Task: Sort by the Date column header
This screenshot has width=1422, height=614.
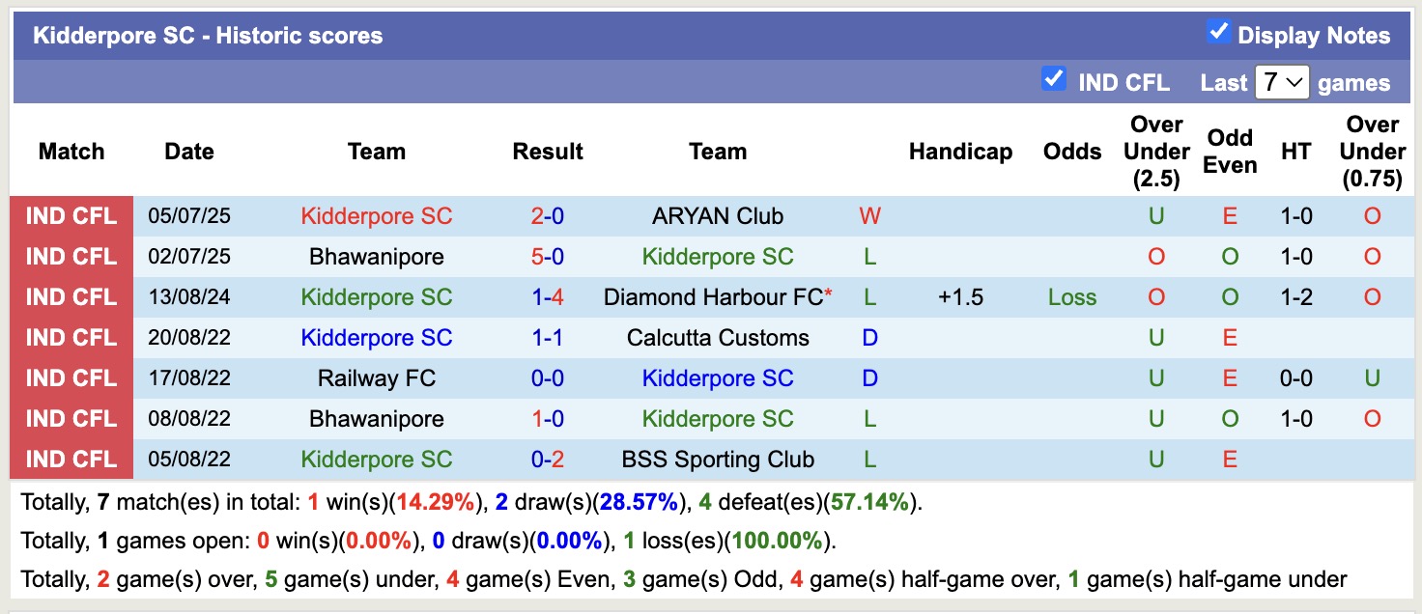Action: (188, 152)
